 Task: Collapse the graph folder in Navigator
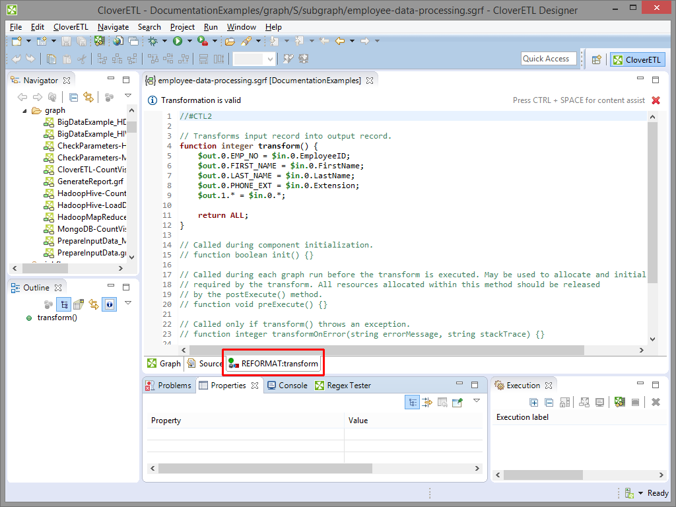coord(25,110)
